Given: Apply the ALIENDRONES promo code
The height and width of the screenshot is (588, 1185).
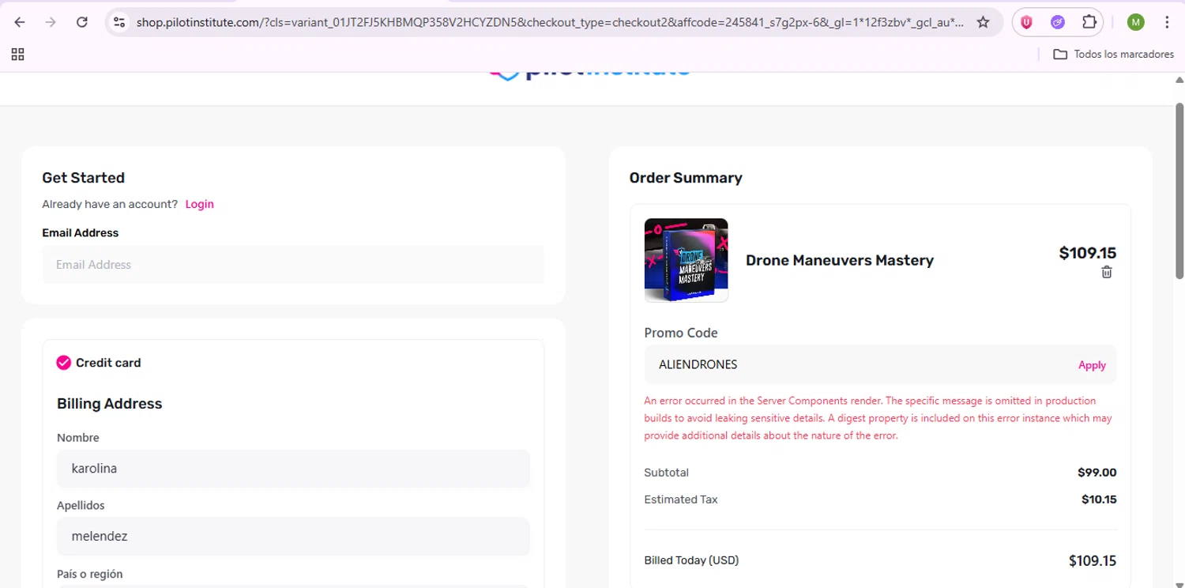Looking at the screenshot, I should [x=1092, y=365].
